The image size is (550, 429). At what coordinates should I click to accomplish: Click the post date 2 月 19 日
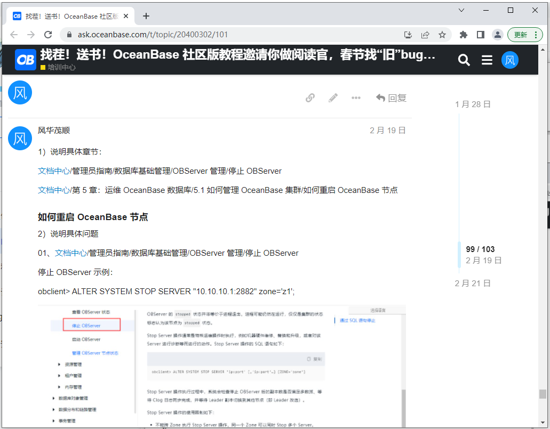pos(388,131)
